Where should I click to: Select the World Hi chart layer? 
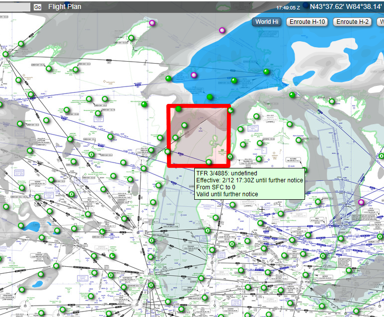click(x=267, y=22)
